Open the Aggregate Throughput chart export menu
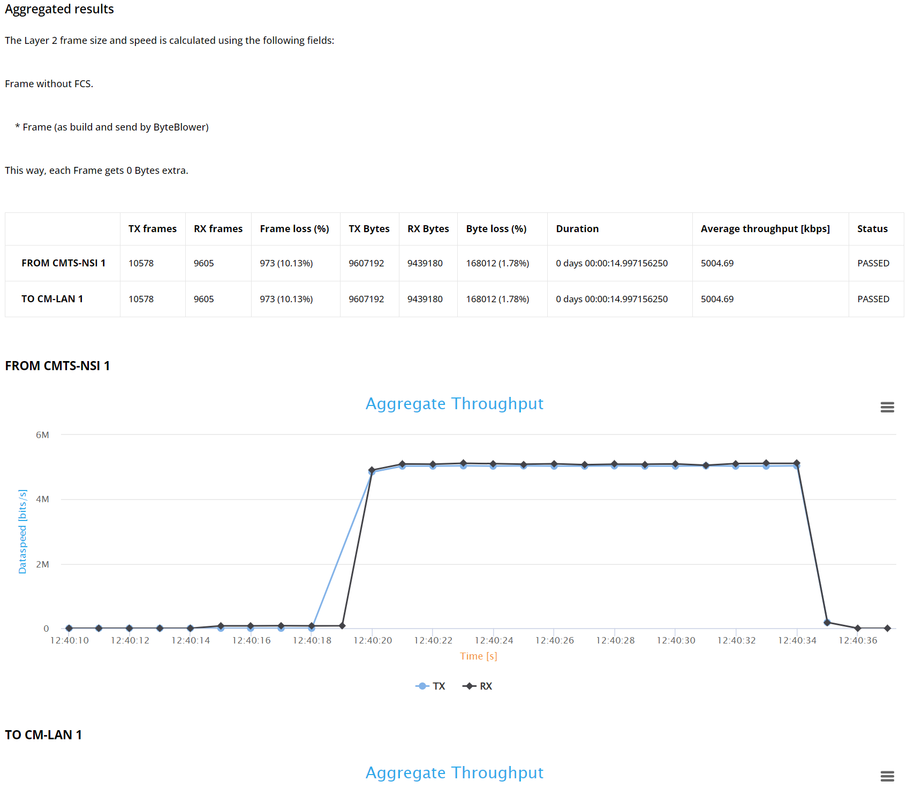This screenshot has height=789, width=907. [887, 407]
